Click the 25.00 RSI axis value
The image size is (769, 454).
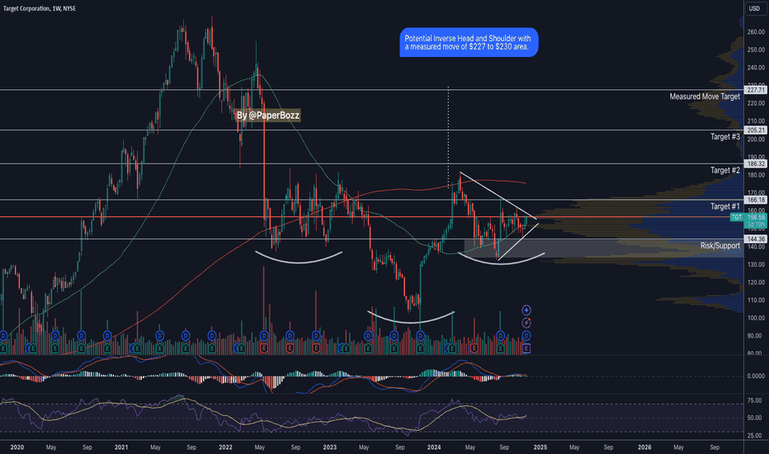pyautogui.click(x=754, y=436)
